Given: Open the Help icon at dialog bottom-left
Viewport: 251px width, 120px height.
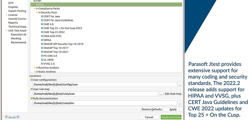Looking at the screenshot, I should tap(6, 117).
